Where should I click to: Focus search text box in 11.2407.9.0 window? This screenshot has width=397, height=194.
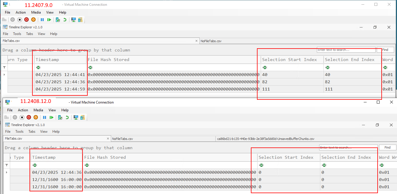click(346, 50)
